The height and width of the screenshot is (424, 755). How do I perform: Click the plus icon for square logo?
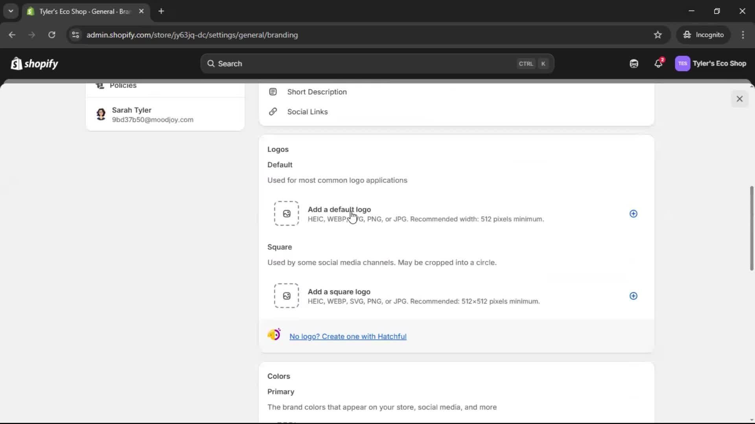tap(633, 296)
